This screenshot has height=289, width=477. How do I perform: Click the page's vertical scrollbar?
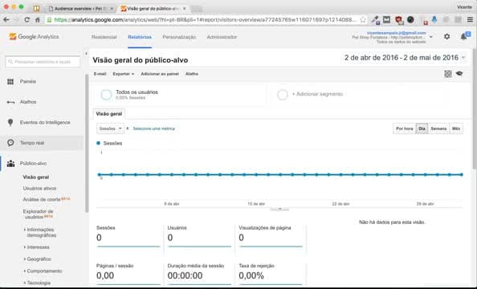coord(475,108)
